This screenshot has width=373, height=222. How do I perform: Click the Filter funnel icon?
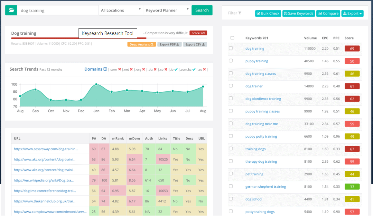[x=240, y=13]
